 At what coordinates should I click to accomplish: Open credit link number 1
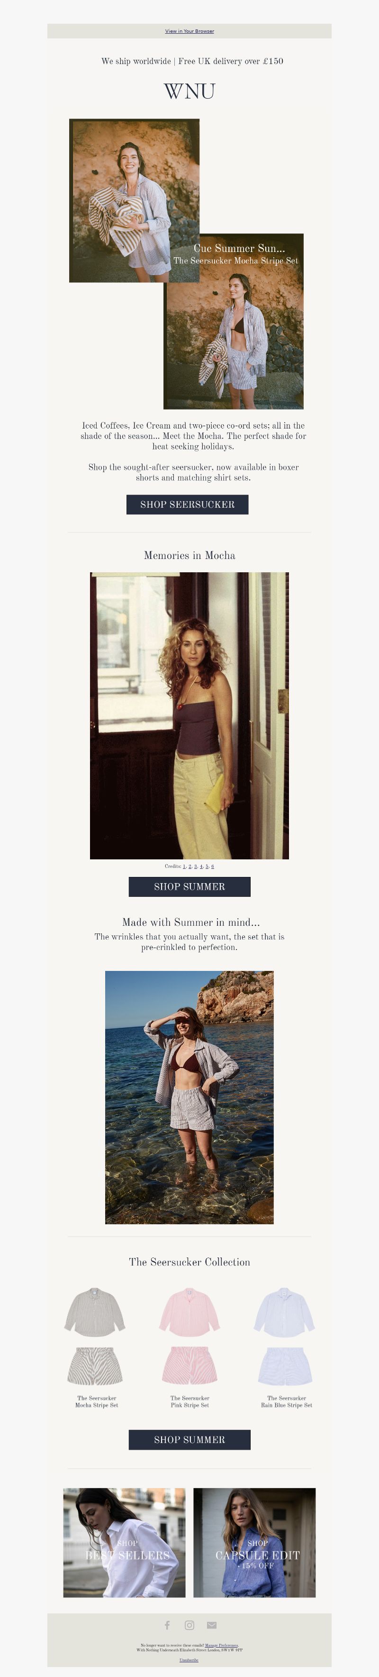[x=185, y=866]
